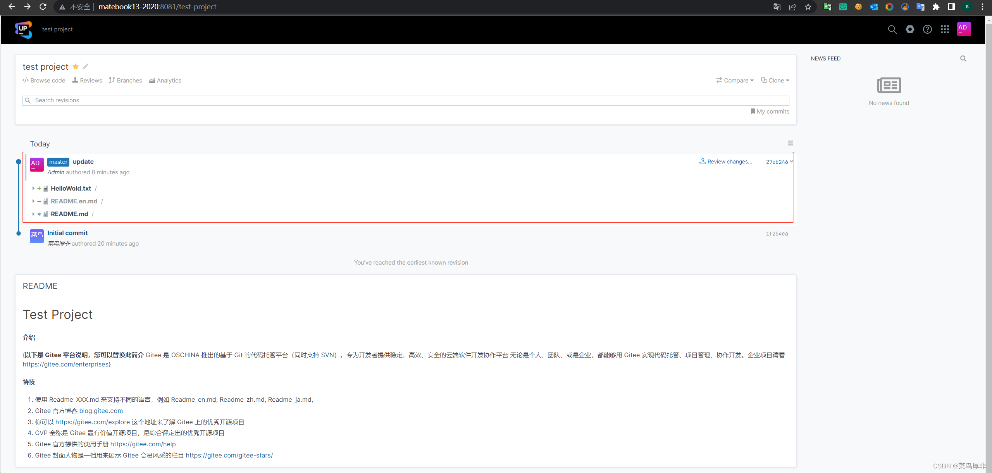
Task: Open revision list hamburger menu icon
Action: click(x=790, y=143)
